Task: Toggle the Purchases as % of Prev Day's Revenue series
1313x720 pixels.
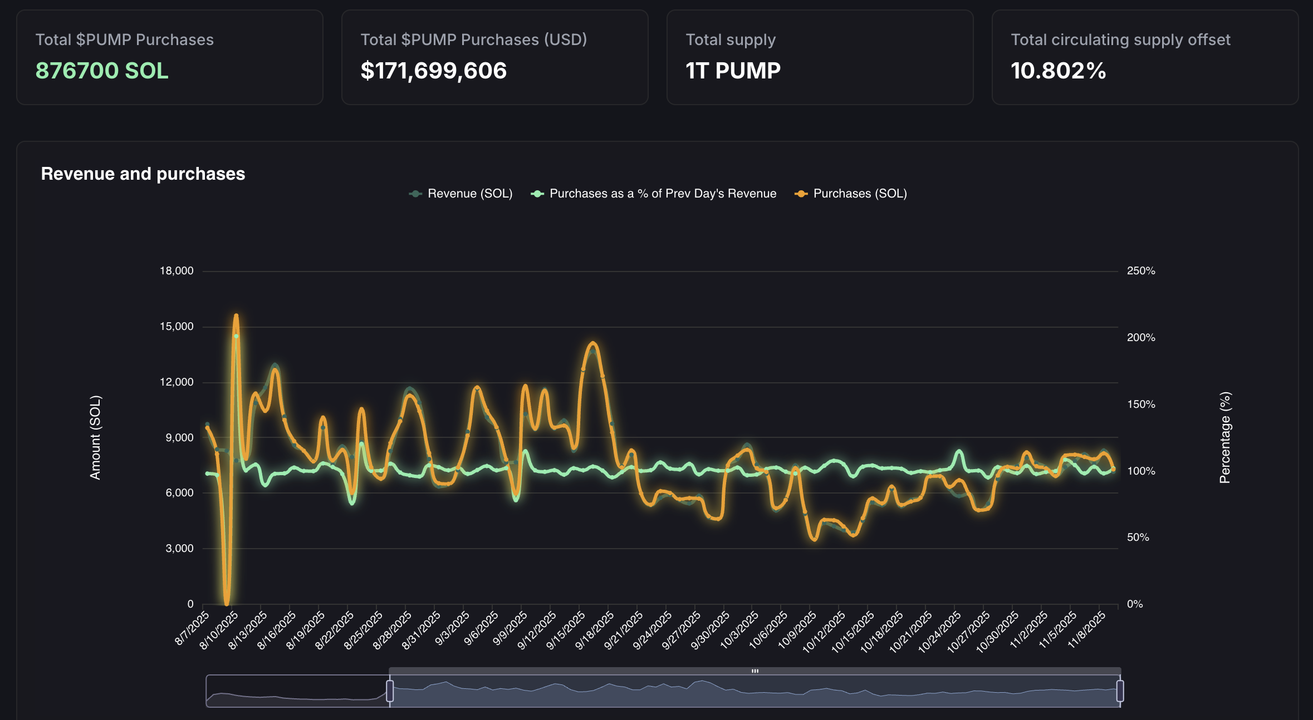Action: click(663, 194)
